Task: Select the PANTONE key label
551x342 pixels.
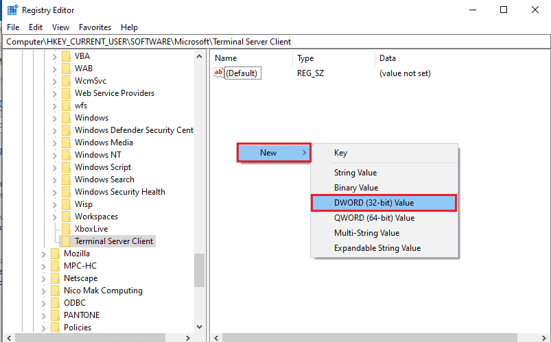Action: point(82,315)
